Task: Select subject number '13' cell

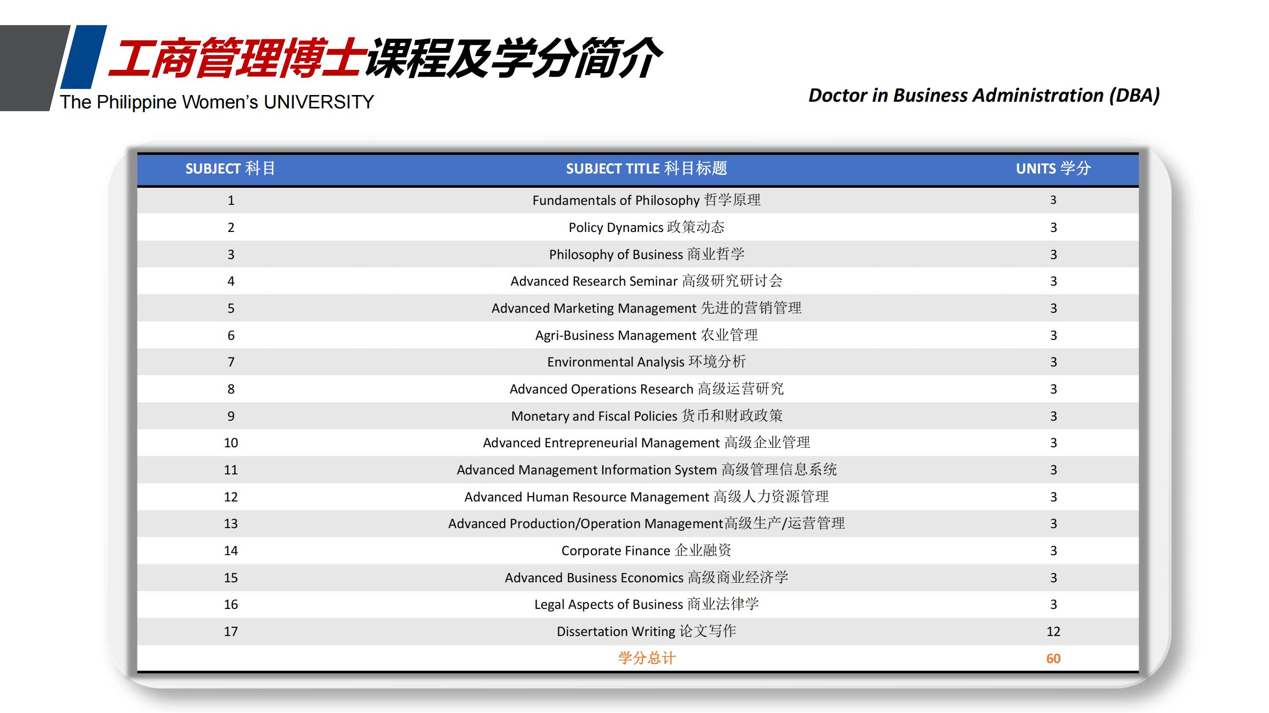Action: [231, 523]
